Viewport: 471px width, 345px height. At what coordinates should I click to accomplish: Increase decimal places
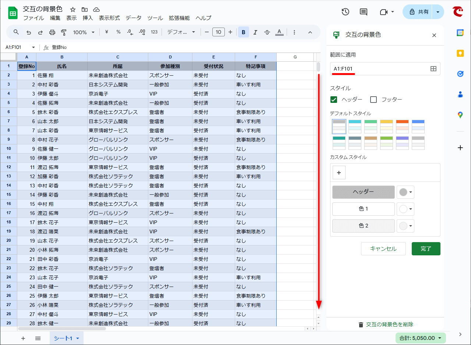(x=142, y=32)
